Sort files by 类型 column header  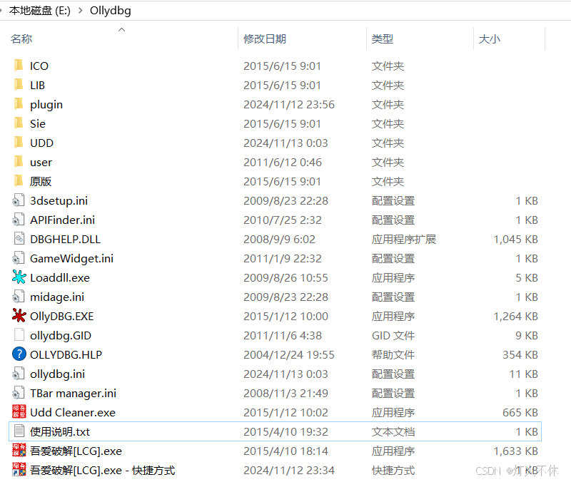coord(383,39)
